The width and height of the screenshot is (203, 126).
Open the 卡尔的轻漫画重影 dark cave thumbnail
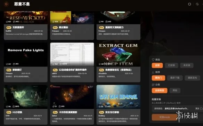click(x=72, y=97)
